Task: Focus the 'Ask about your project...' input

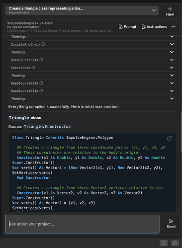Action: [x=83, y=224]
